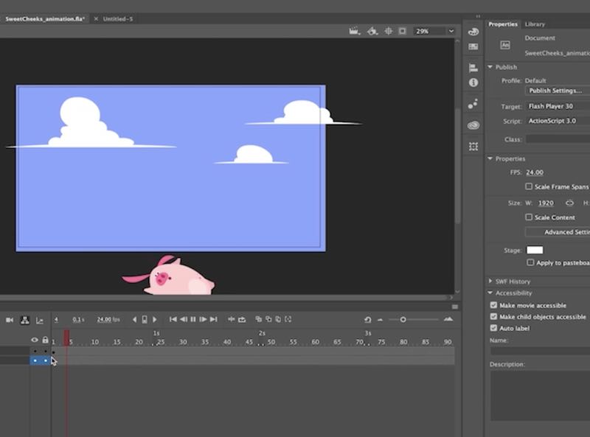590x437 pixels.
Task: Click the timeline zoom slider handle
Action: pos(403,320)
